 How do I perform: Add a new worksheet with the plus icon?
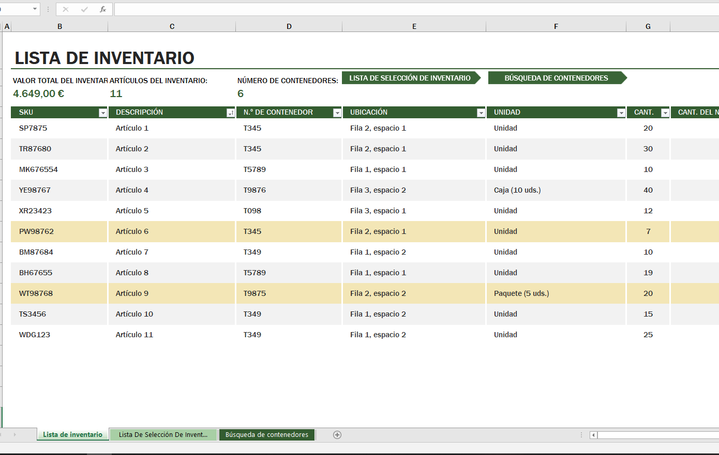(x=337, y=435)
